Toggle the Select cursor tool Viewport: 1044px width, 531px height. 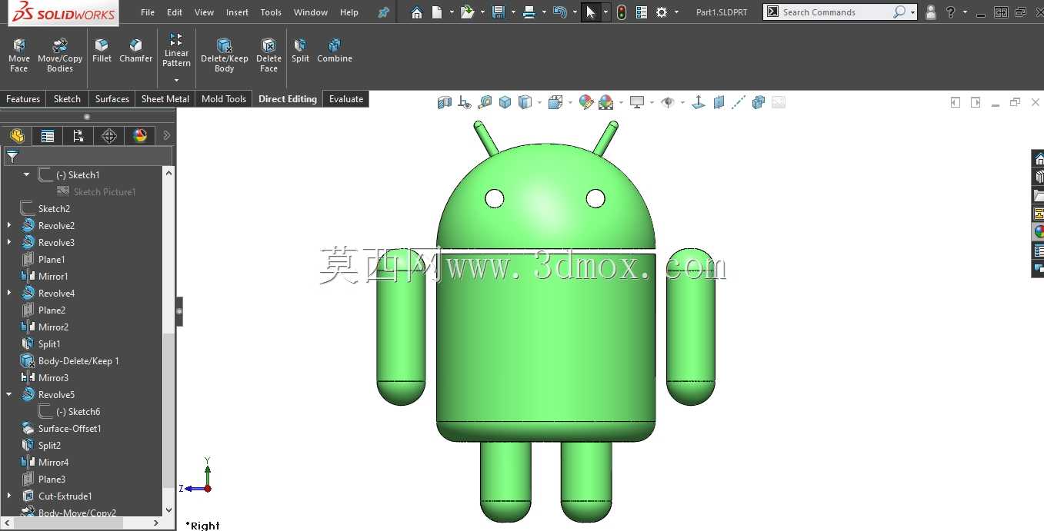coord(590,12)
